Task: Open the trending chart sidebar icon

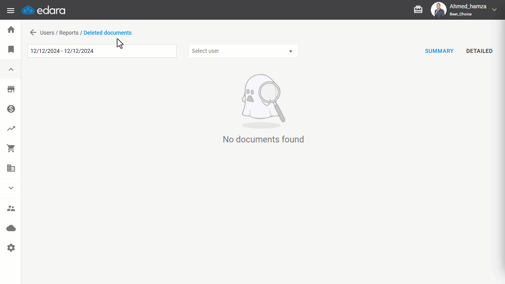Action: 11,129
